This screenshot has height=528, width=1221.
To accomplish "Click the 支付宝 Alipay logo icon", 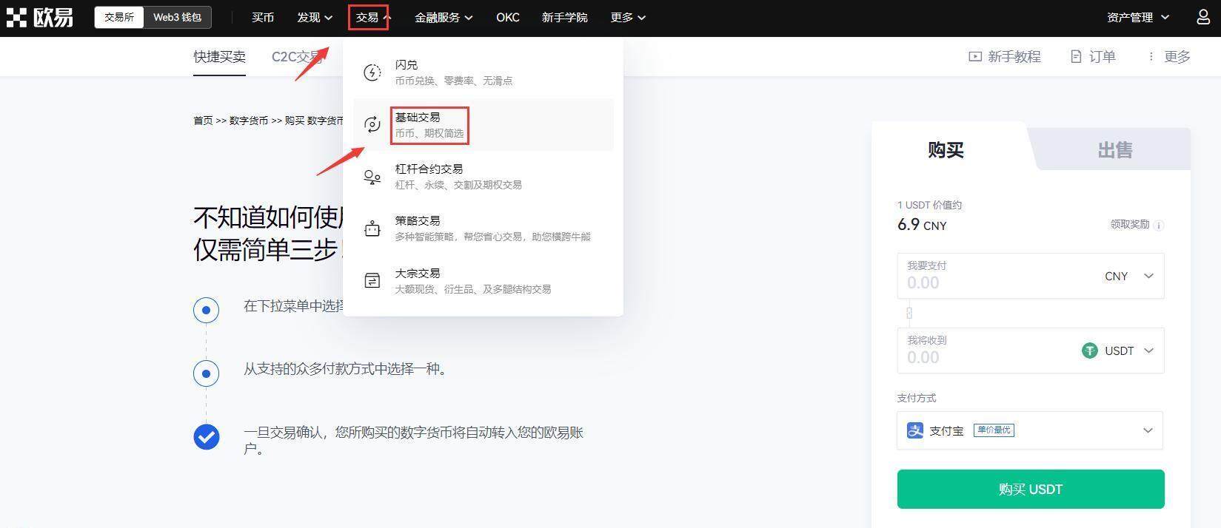I will [915, 430].
